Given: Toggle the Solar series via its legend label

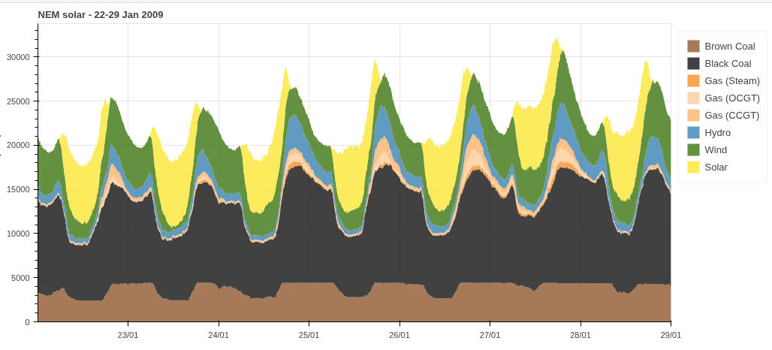Looking at the screenshot, I should coord(716,167).
